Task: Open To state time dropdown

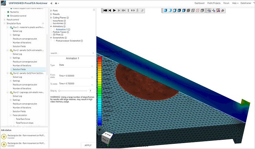Action: click(x=76, y=84)
